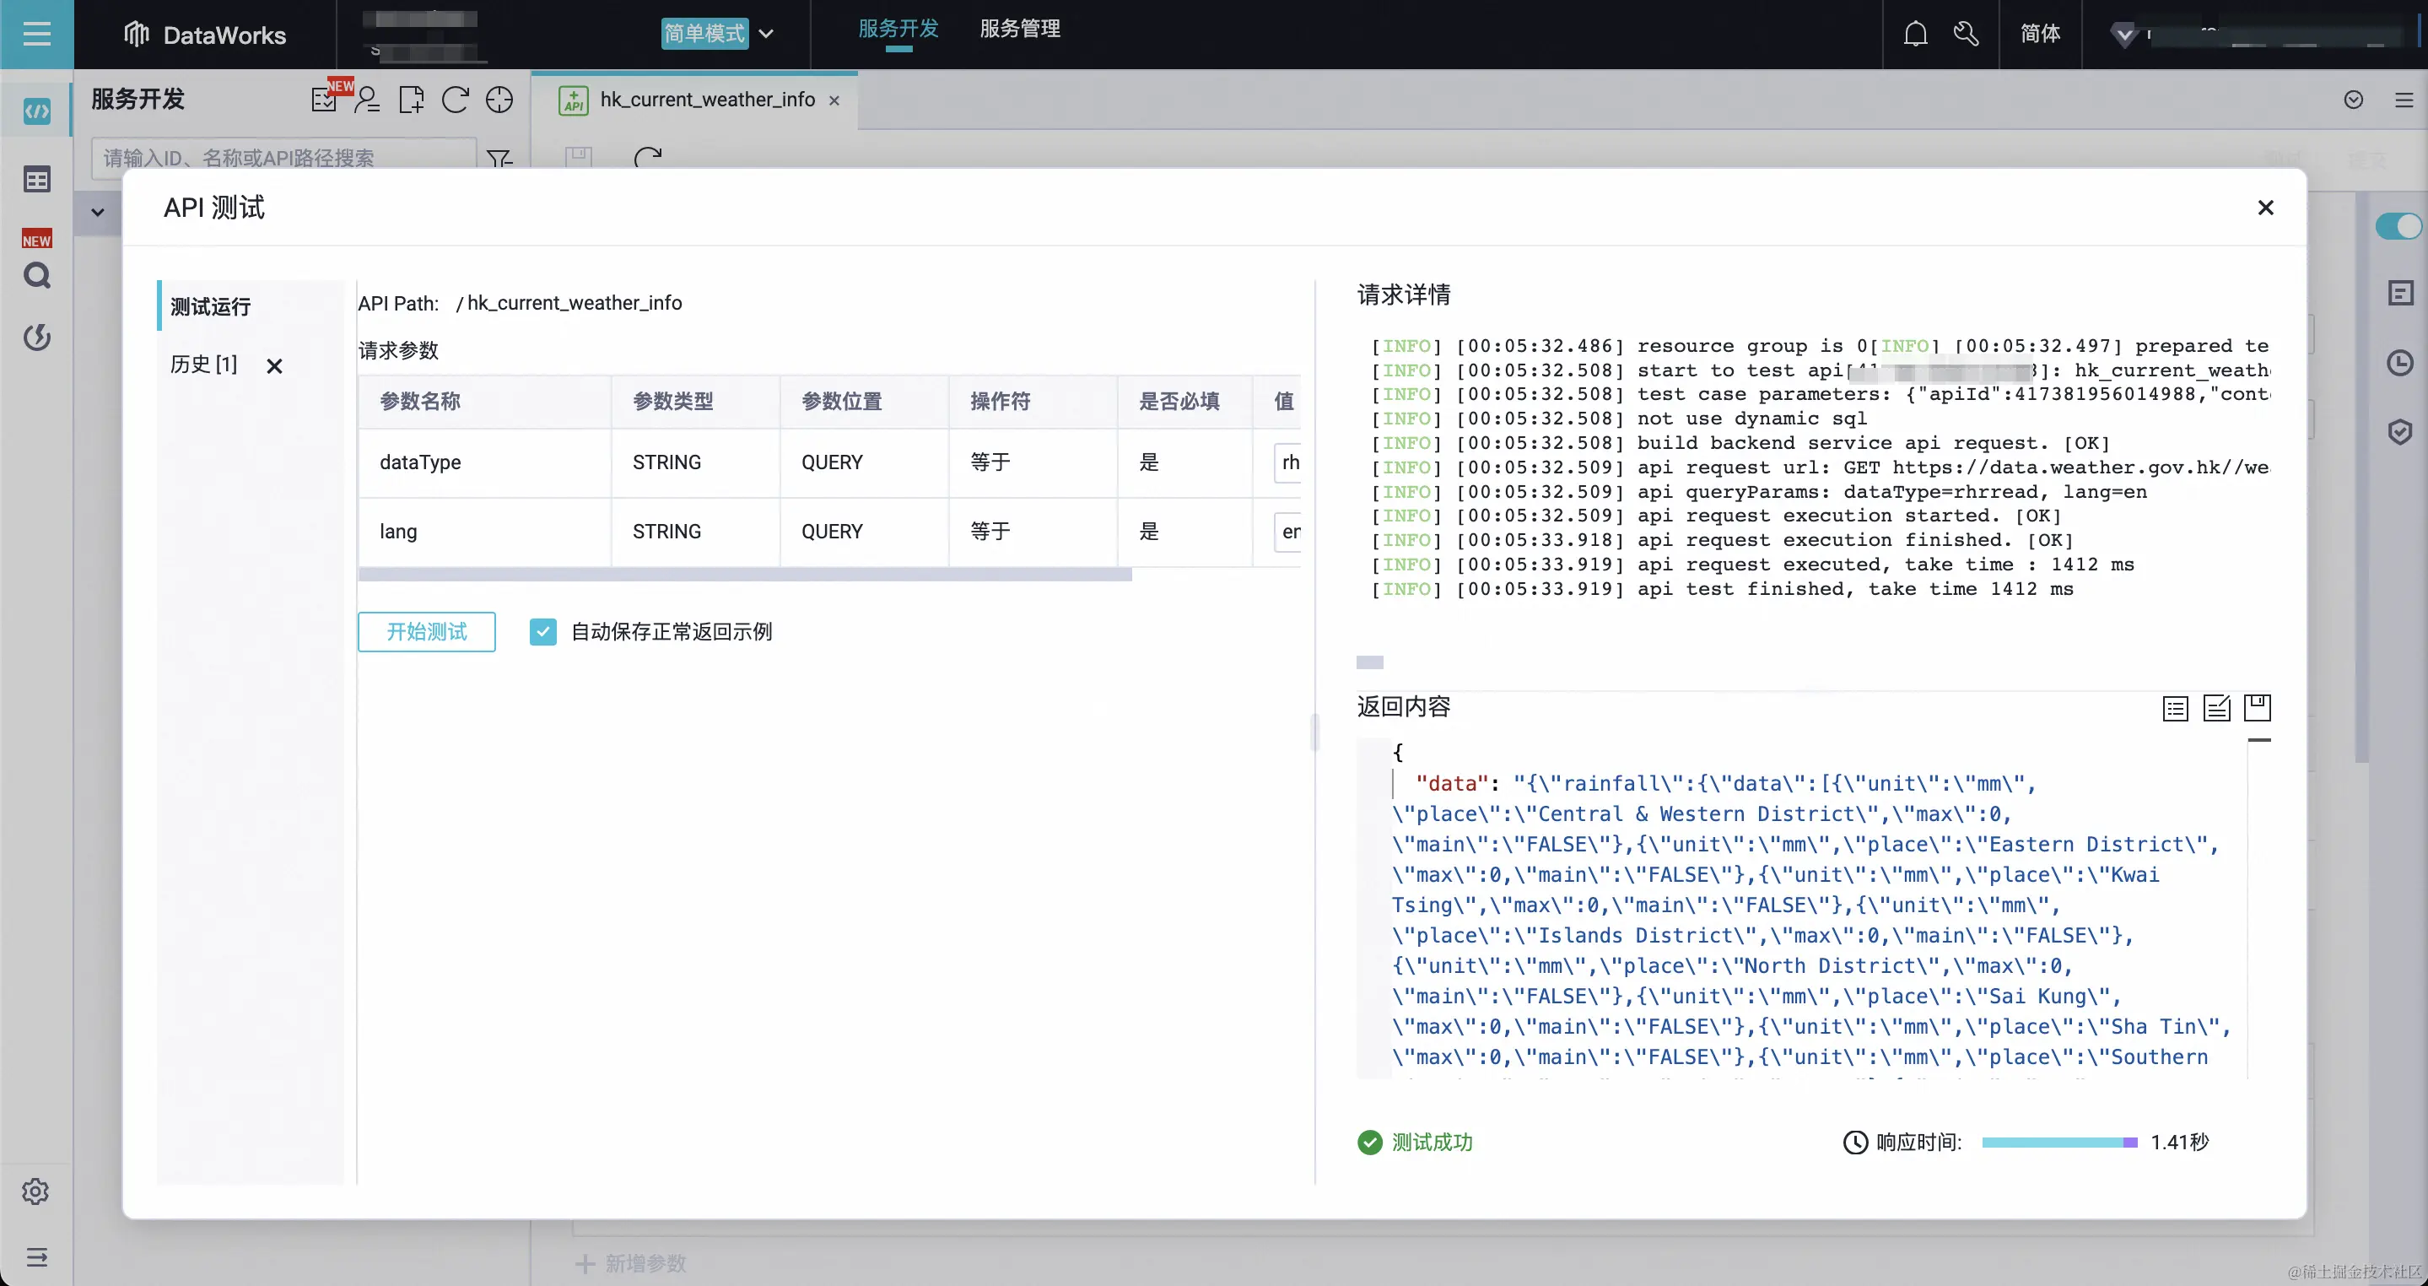Click the new file icon in service toolbar

(x=411, y=99)
